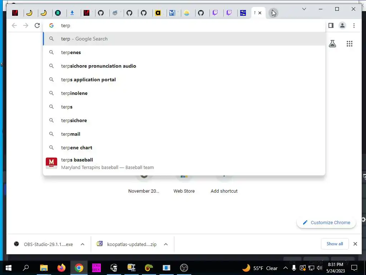Open File Explorer from taskbar
The image size is (366, 275).
point(44,268)
